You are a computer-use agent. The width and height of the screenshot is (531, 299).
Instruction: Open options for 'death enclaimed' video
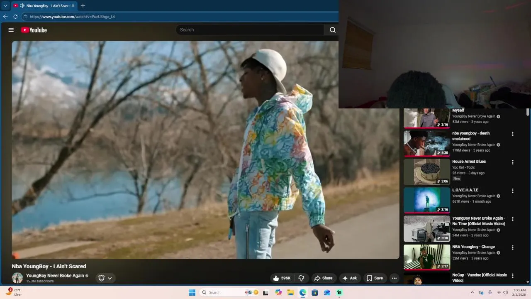coord(513,134)
